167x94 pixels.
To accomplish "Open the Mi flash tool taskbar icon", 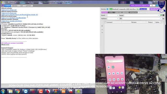I will coord(63,91).
